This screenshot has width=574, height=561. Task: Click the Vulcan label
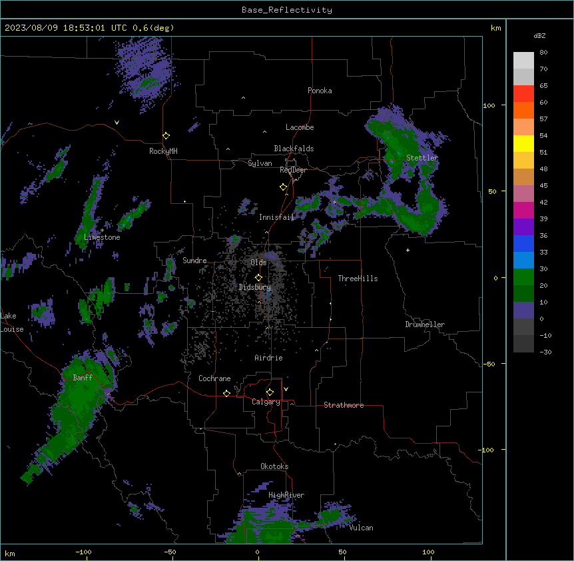tap(361, 528)
